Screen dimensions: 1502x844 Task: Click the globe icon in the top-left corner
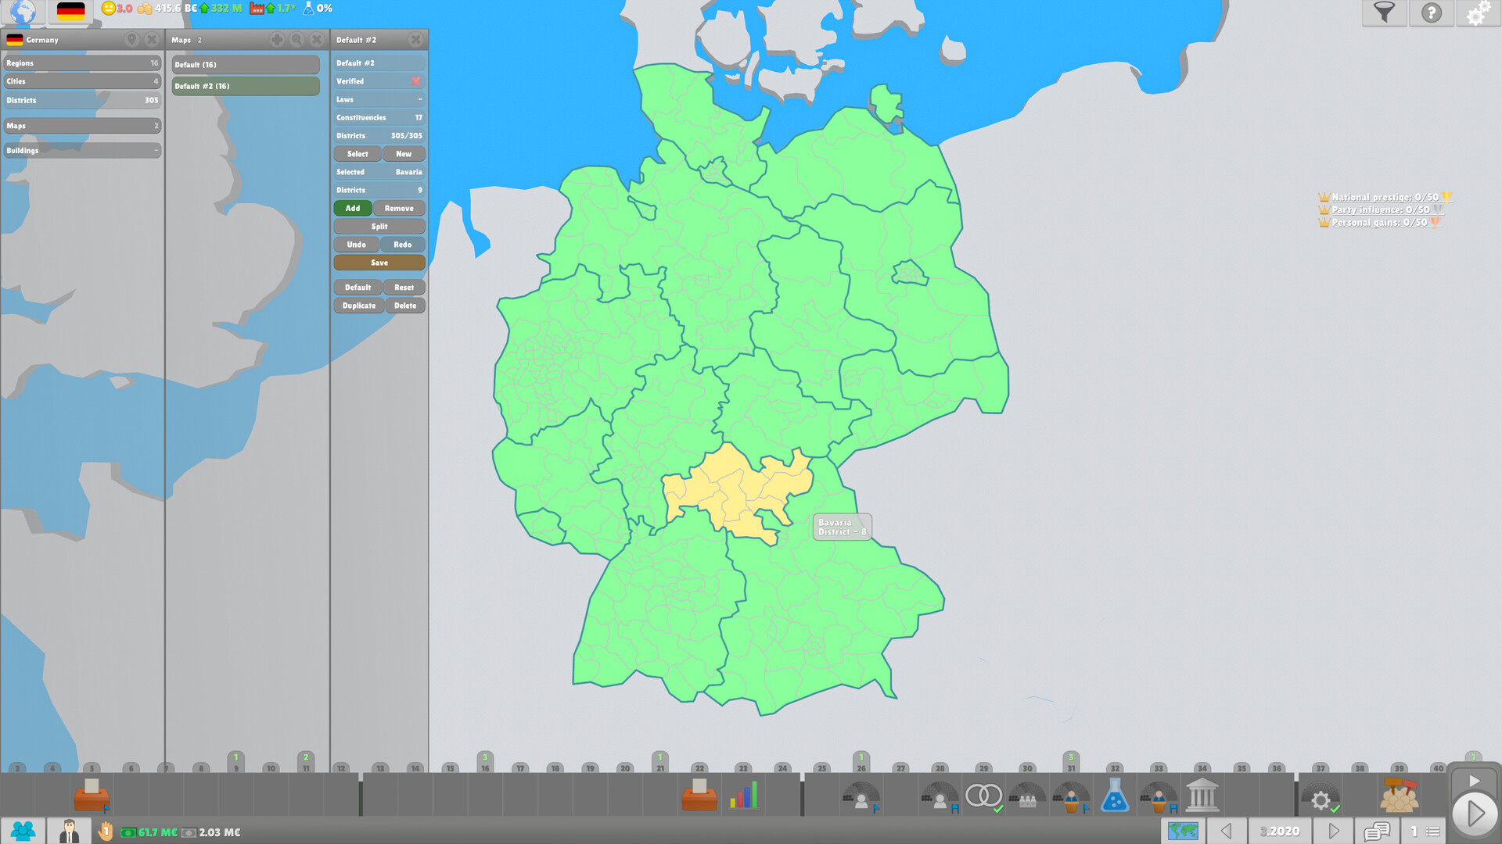click(x=23, y=11)
